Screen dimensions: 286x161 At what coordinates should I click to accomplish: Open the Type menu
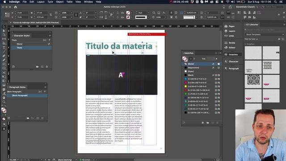point(50,2)
